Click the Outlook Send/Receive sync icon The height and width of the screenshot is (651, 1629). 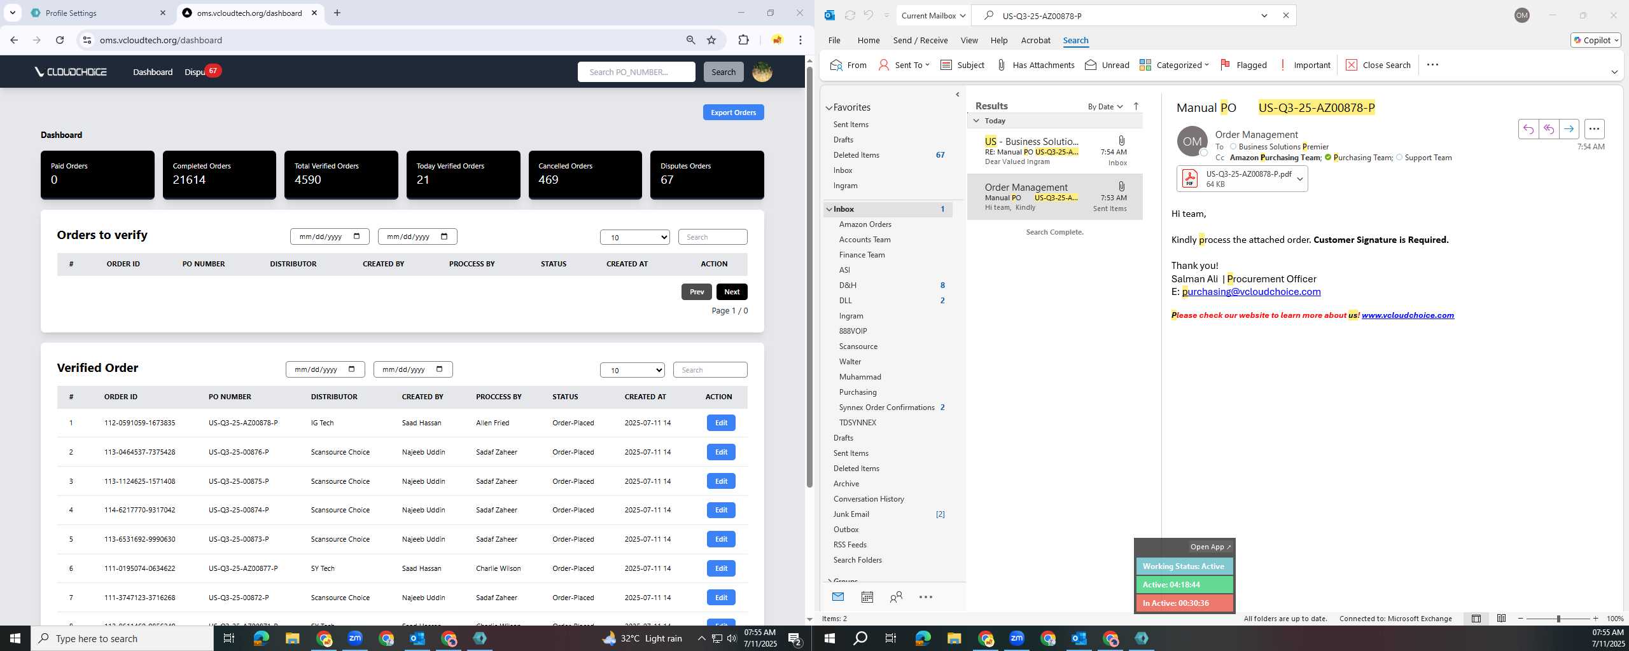pyautogui.click(x=849, y=15)
